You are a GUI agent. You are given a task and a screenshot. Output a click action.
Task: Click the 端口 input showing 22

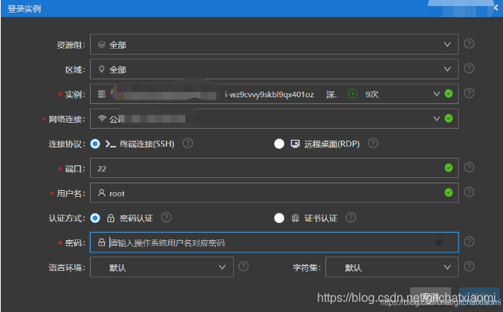click(x=274, y=168)
